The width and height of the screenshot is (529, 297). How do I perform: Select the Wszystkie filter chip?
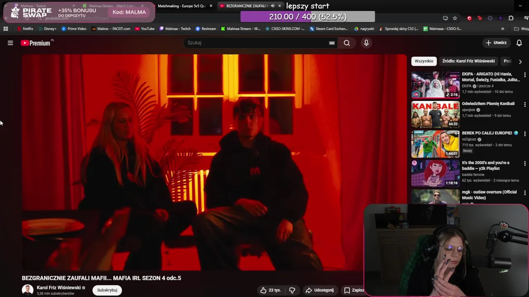click(x=424, y=61)
